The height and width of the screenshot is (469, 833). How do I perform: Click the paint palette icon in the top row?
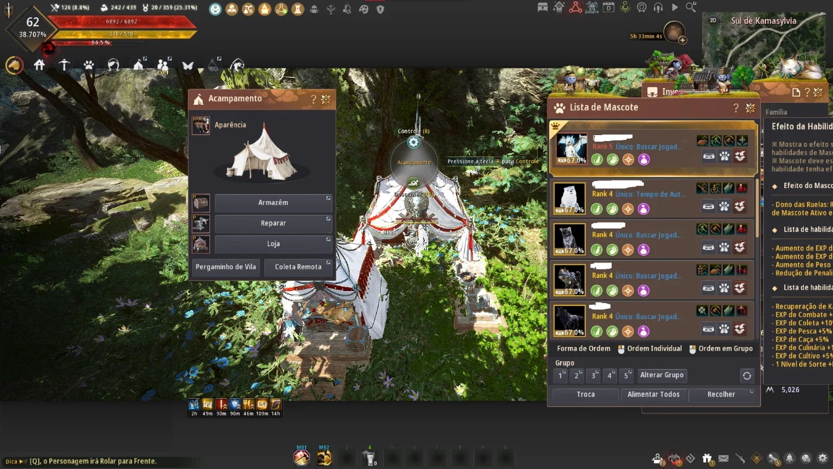pos(364,9)
